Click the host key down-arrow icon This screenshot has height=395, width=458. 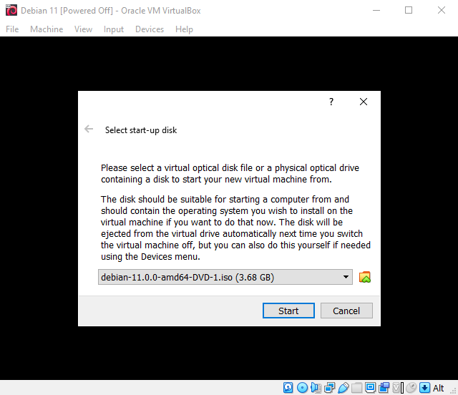click(x=425, y=388)
